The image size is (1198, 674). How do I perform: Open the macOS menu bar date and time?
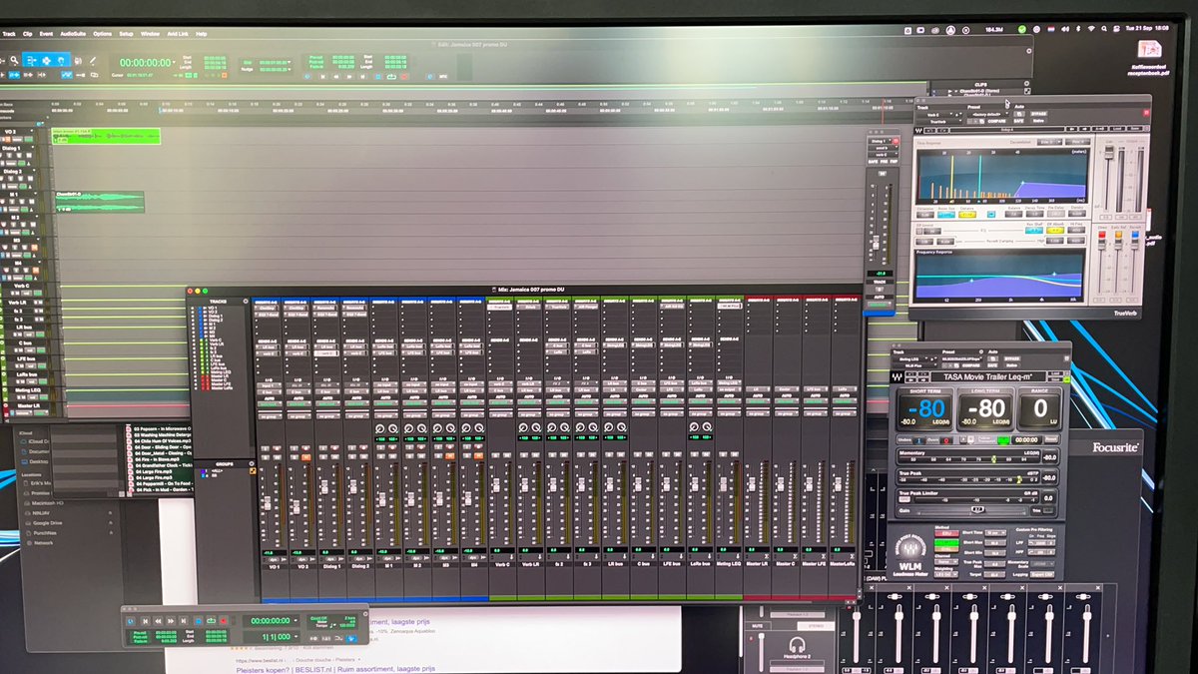coord(1147,28)
